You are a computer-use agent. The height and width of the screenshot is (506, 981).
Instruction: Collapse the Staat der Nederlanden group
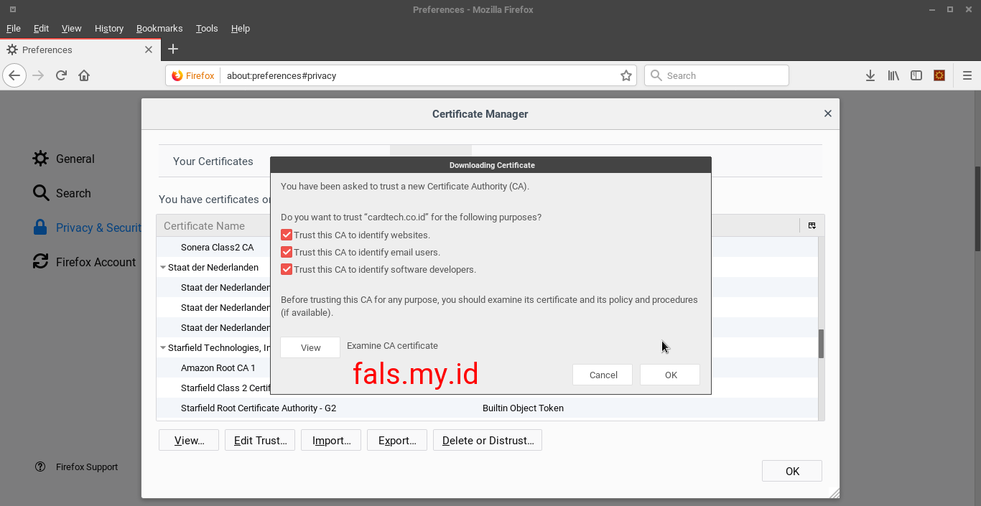pyautogui.click(x=163, y=267)
